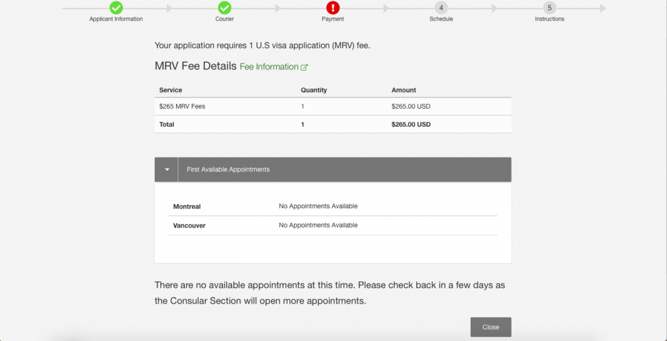667x341 pixels.
Task: Click the green checkmark above Applicant Information
Action: (x=116, y=7)
